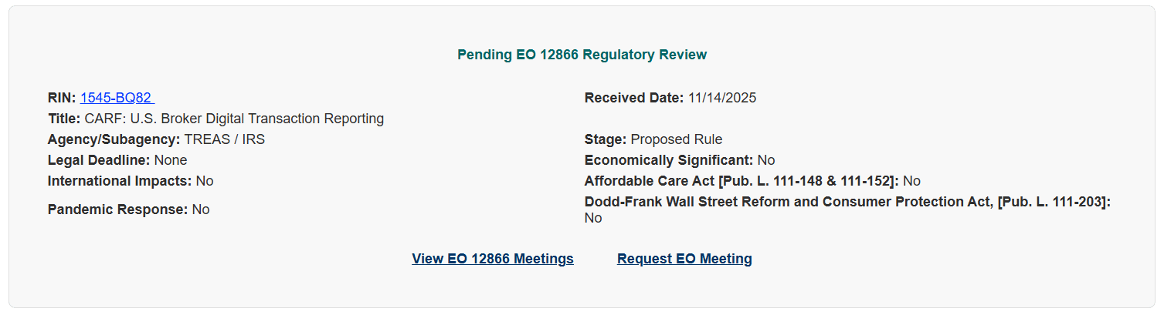Click the bold RIN label
Viewport: 1164px width, 315px height.
tap(62, 98)
